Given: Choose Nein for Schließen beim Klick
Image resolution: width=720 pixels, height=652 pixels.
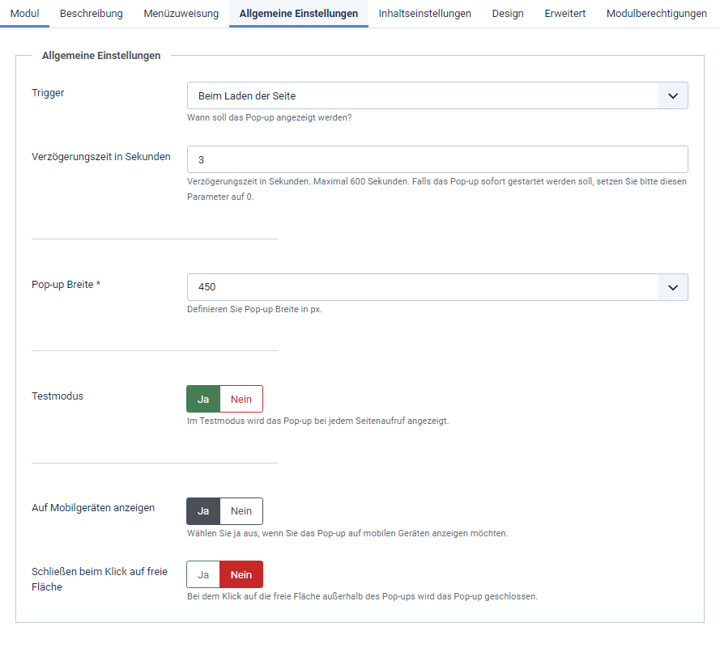Looking at the screenshot, I should (241, 574).
